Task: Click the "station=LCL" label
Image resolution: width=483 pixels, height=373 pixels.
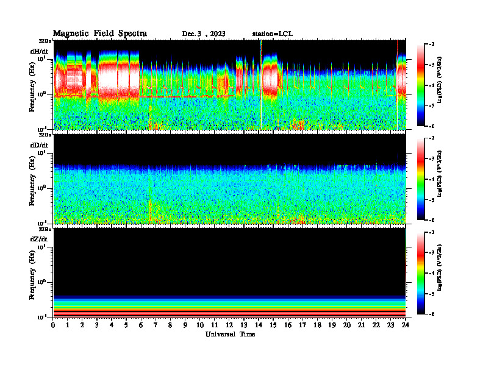Action: pos(273,34)
